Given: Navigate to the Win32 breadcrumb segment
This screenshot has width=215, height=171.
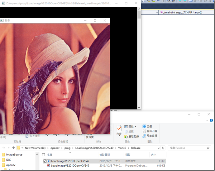Looking at the screenshot, I should tap(122, 148).
